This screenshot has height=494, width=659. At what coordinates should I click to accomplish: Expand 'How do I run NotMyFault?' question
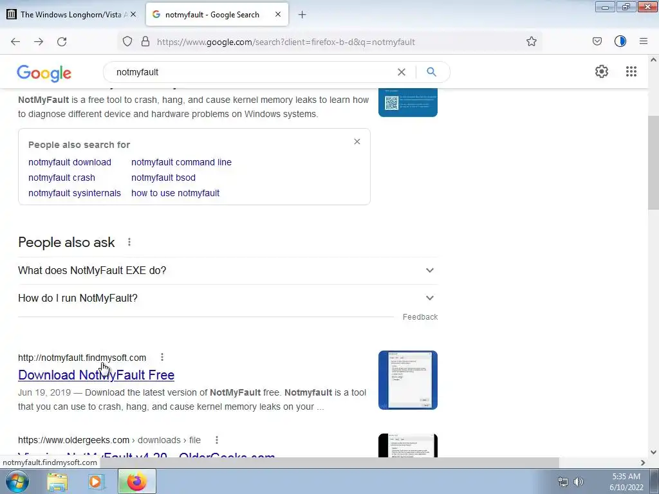pos(228,298)
